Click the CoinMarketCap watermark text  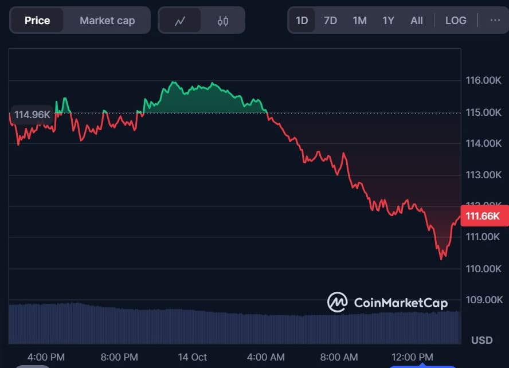tap(400, 303)
